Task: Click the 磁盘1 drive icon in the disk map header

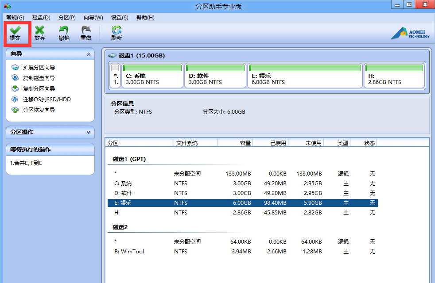Action: point(112,56)
